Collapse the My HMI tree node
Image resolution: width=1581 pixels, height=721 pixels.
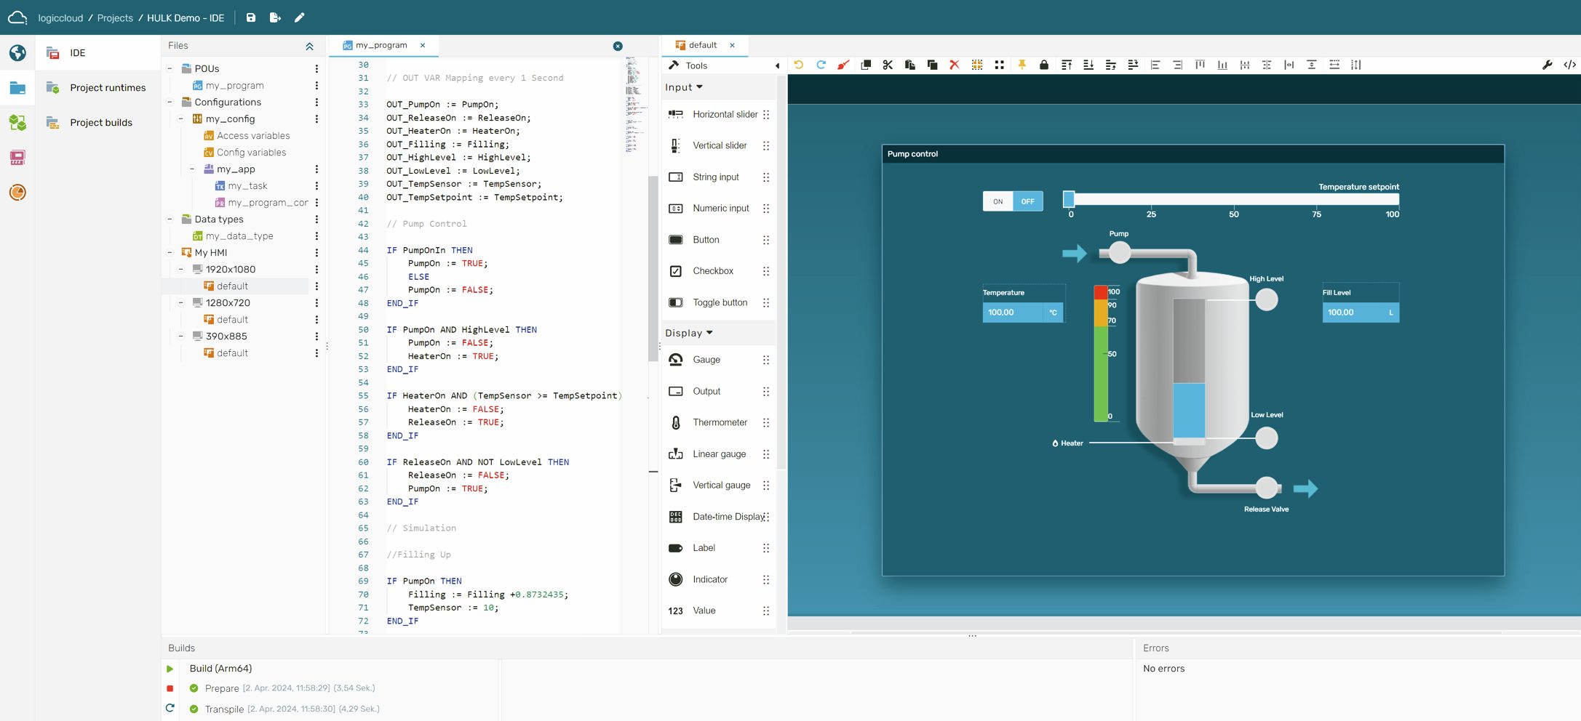click(x=170, y=252)
